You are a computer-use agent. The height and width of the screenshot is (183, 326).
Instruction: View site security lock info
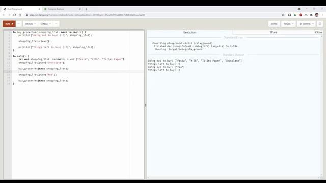(x=26, y=15)
